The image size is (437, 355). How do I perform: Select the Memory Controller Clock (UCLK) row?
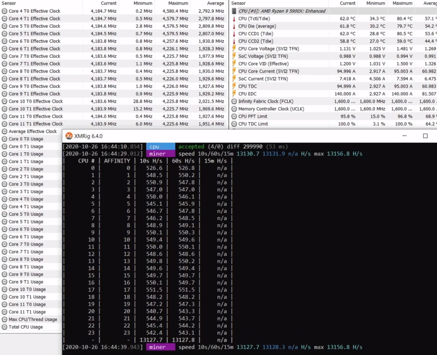tap(333, 109)
